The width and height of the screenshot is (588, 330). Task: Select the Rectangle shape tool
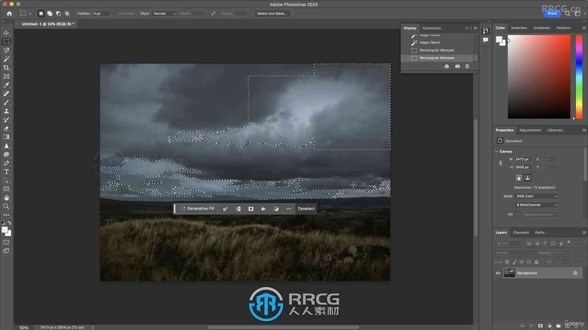pyautogui.click(x=6, y=189)
